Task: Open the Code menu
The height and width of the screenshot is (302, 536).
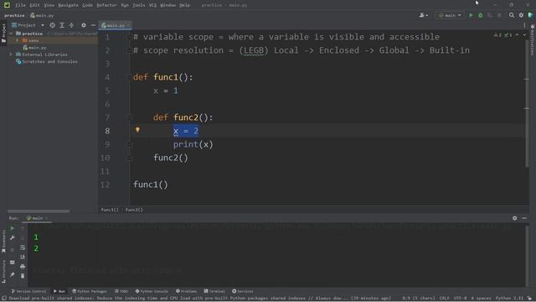Action: tap(87, 5)
